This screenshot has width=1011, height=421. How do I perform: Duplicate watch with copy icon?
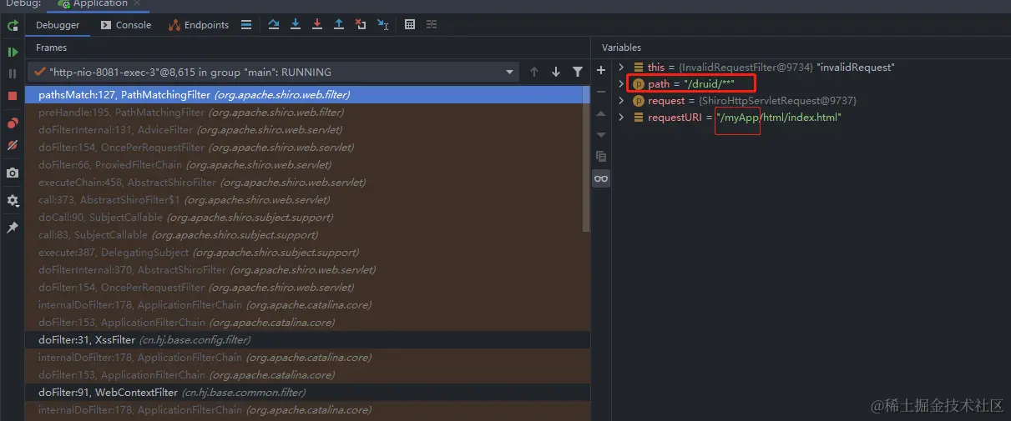601,157
